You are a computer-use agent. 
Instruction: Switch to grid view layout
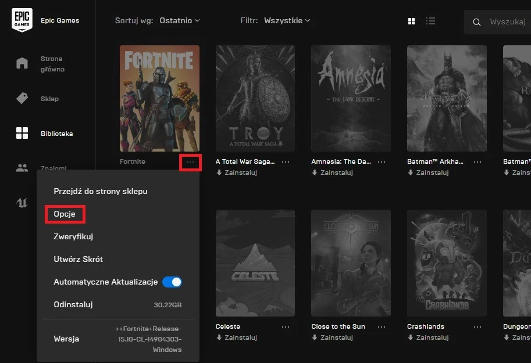[412, 21]
